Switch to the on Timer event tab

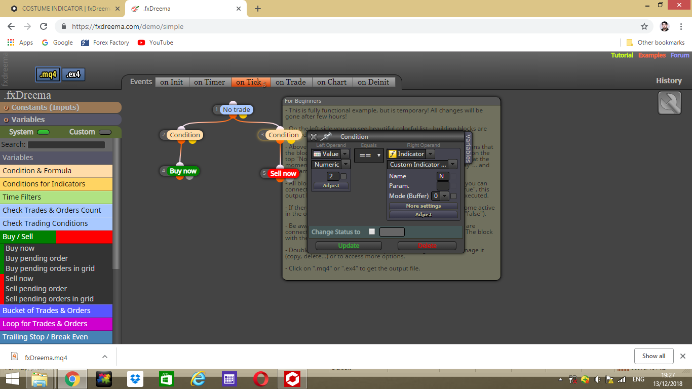(210, 82)
